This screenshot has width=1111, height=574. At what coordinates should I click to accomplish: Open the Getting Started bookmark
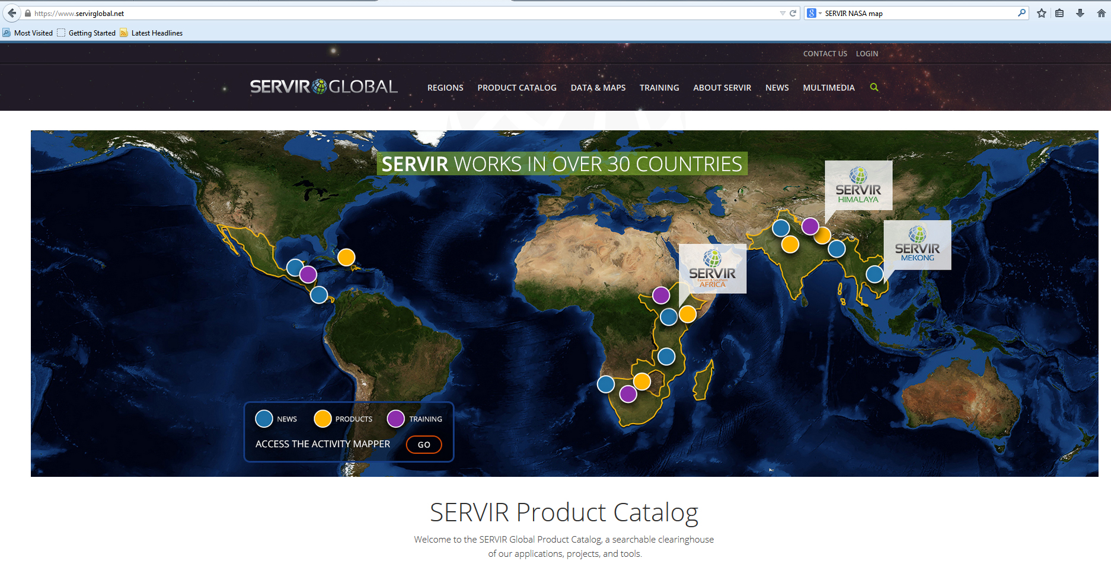[x=87, y=33]
